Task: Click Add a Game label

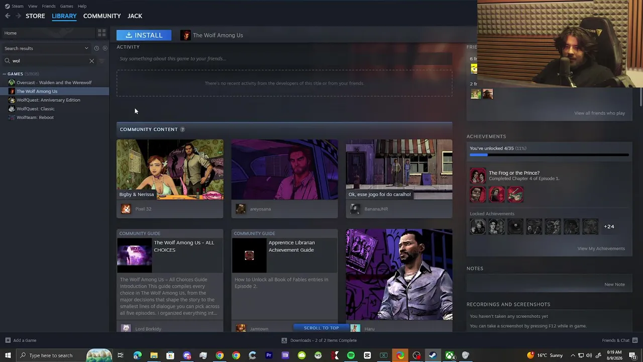Action: click(x=25, y=340)
